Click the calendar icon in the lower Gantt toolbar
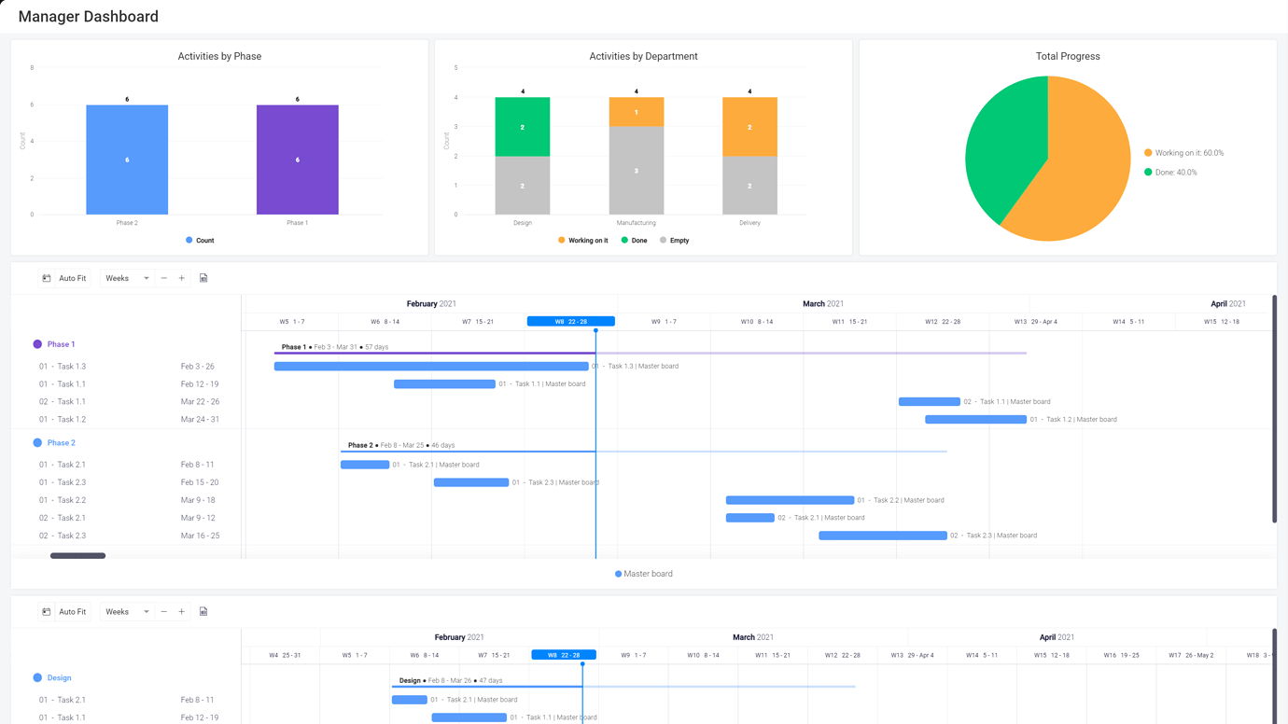The height and width of the screenshot is (724, 1288). pos(46,611)
